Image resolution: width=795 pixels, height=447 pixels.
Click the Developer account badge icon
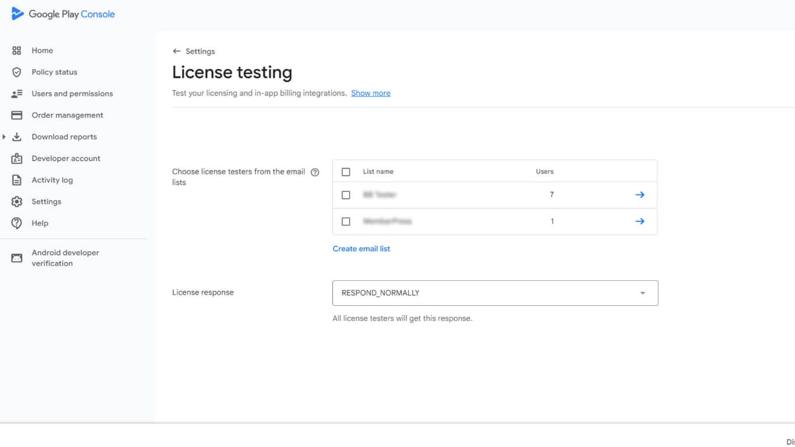pyautogui.click(x=17, y=159)
